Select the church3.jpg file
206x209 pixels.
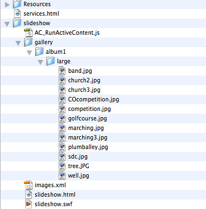[x=84, y=90]
